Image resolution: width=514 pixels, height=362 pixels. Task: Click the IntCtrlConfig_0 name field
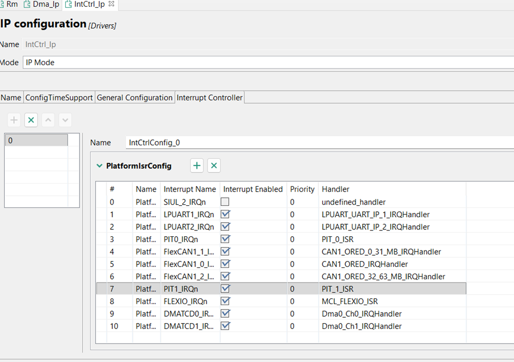point(319,143)
